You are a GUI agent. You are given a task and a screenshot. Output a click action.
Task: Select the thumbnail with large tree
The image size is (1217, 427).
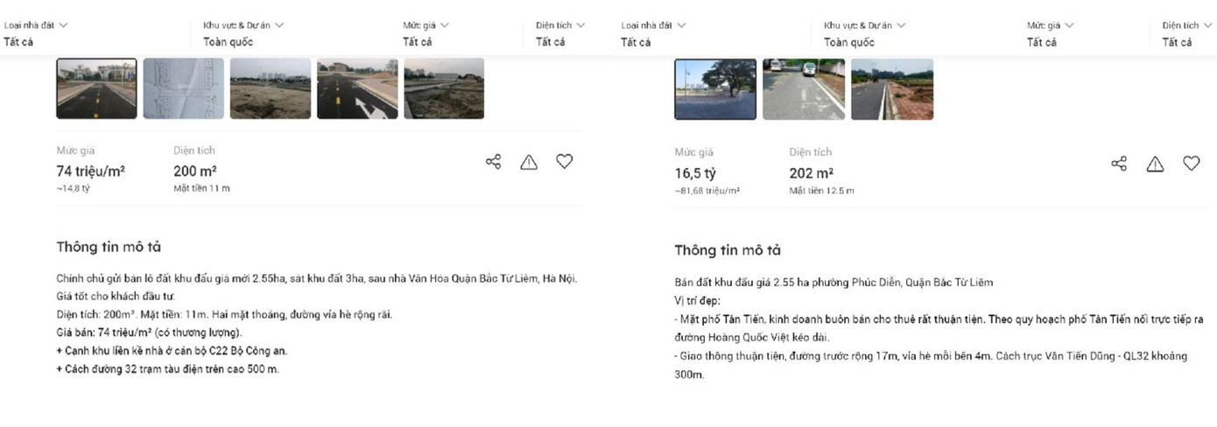(715, 89)
